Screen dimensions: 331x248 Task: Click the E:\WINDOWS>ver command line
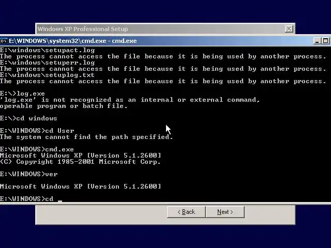29,174
